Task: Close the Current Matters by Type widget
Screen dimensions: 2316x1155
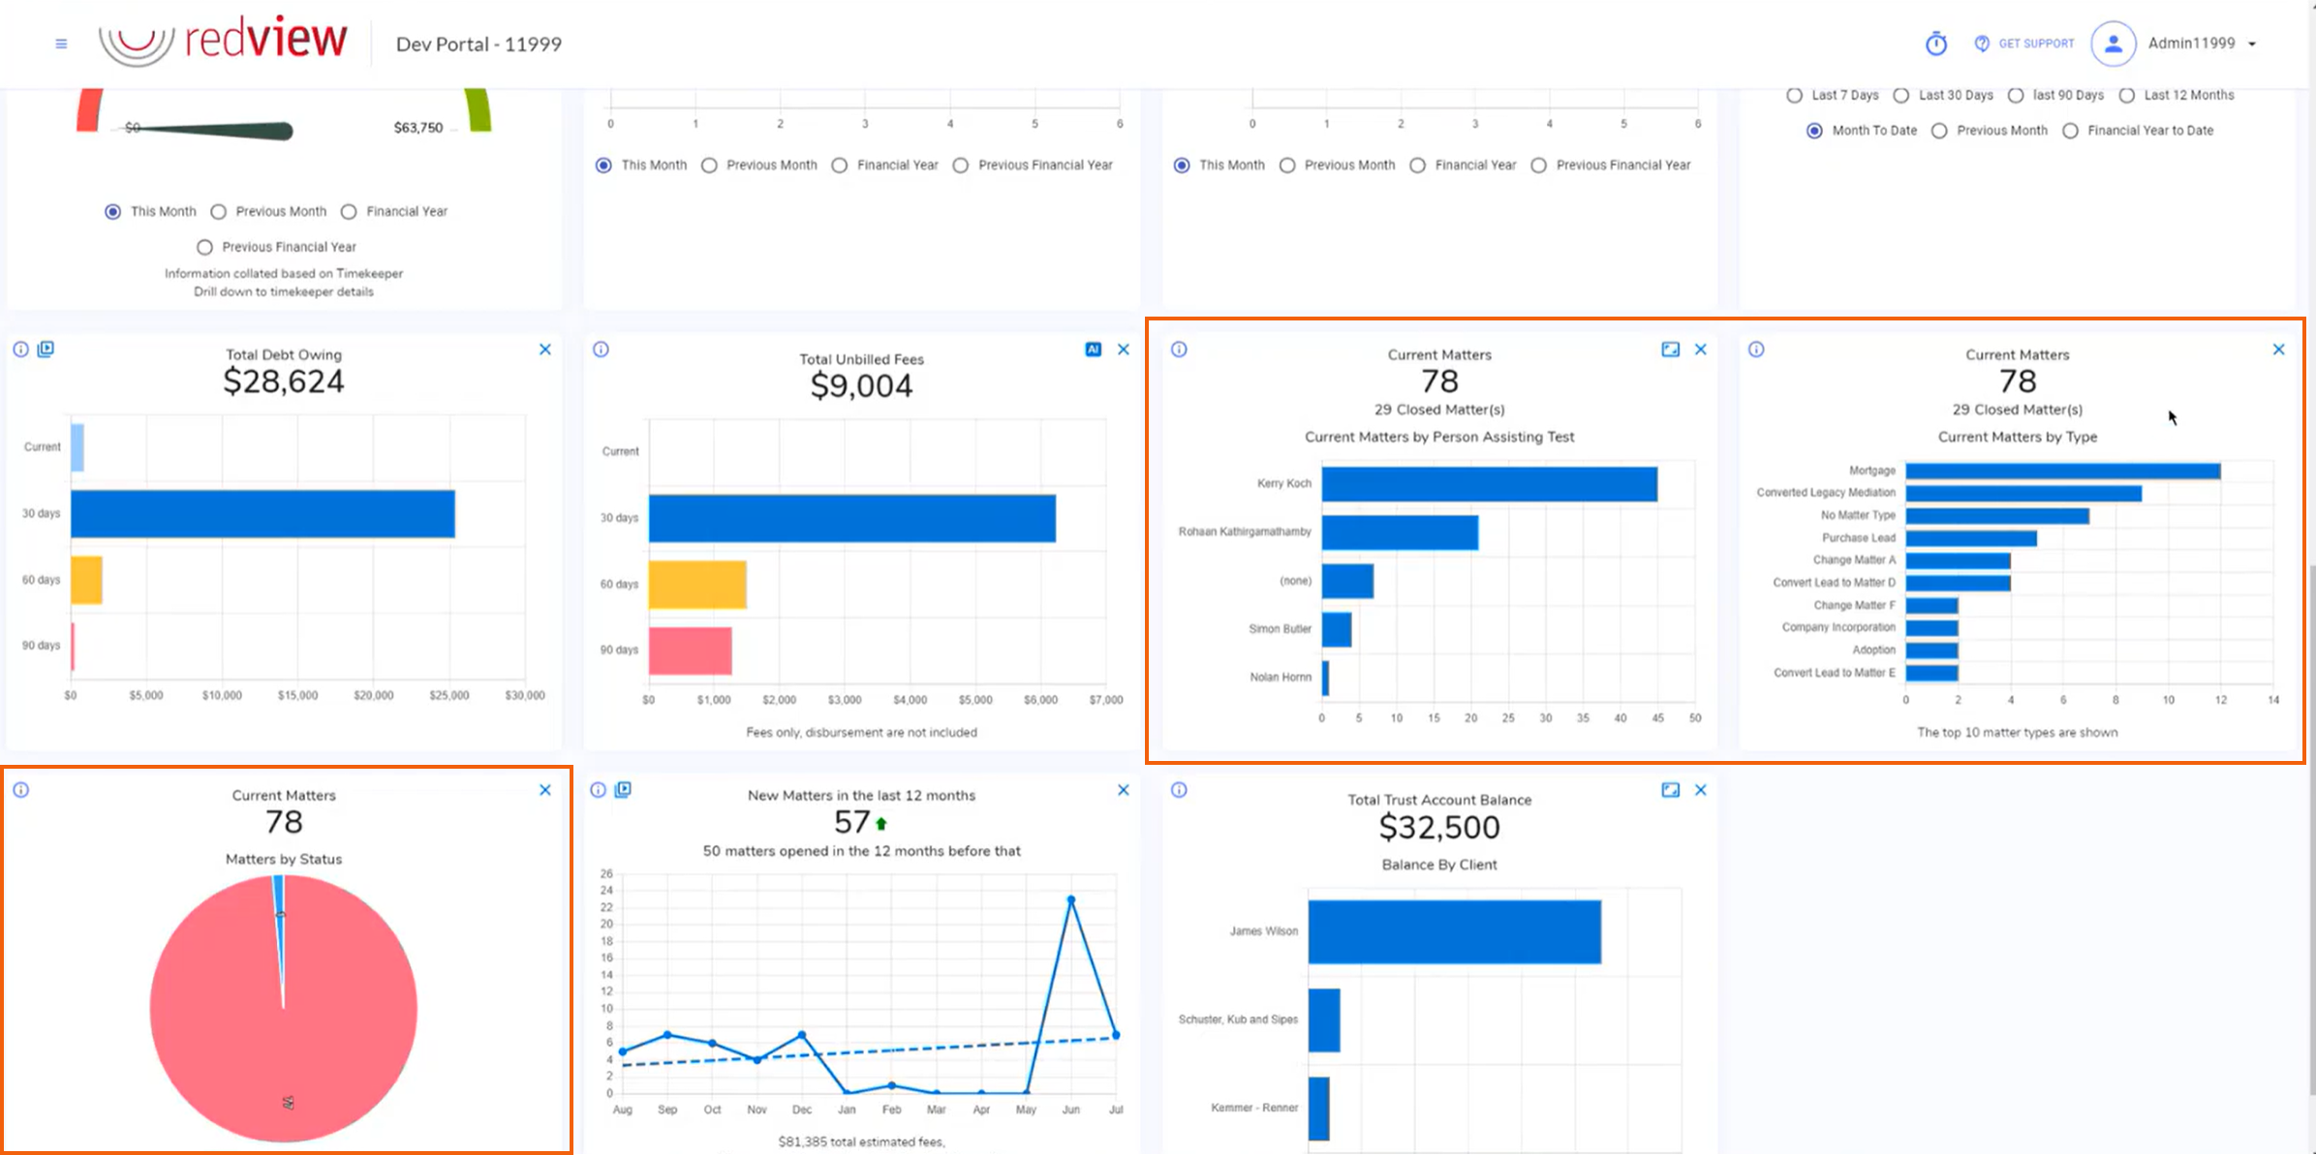Action: click(2278, 350)
